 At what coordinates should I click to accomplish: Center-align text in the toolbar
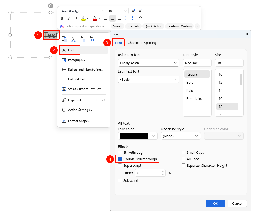[112, 18]
